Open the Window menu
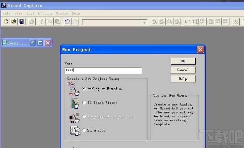244x148 pixels. pyautogui.click(x=62, y=13)
